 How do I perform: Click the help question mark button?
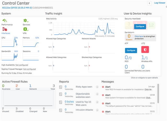(149, 3)
